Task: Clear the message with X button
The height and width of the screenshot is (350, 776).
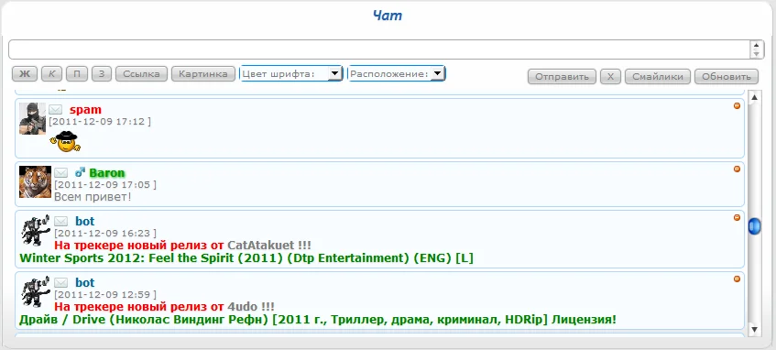Action: tap(610, 77)
